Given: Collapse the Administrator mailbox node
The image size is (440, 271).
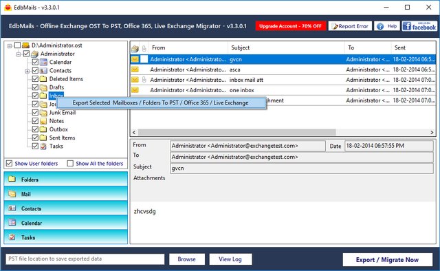Looking at the screenshot, I should tap(19, 54).
